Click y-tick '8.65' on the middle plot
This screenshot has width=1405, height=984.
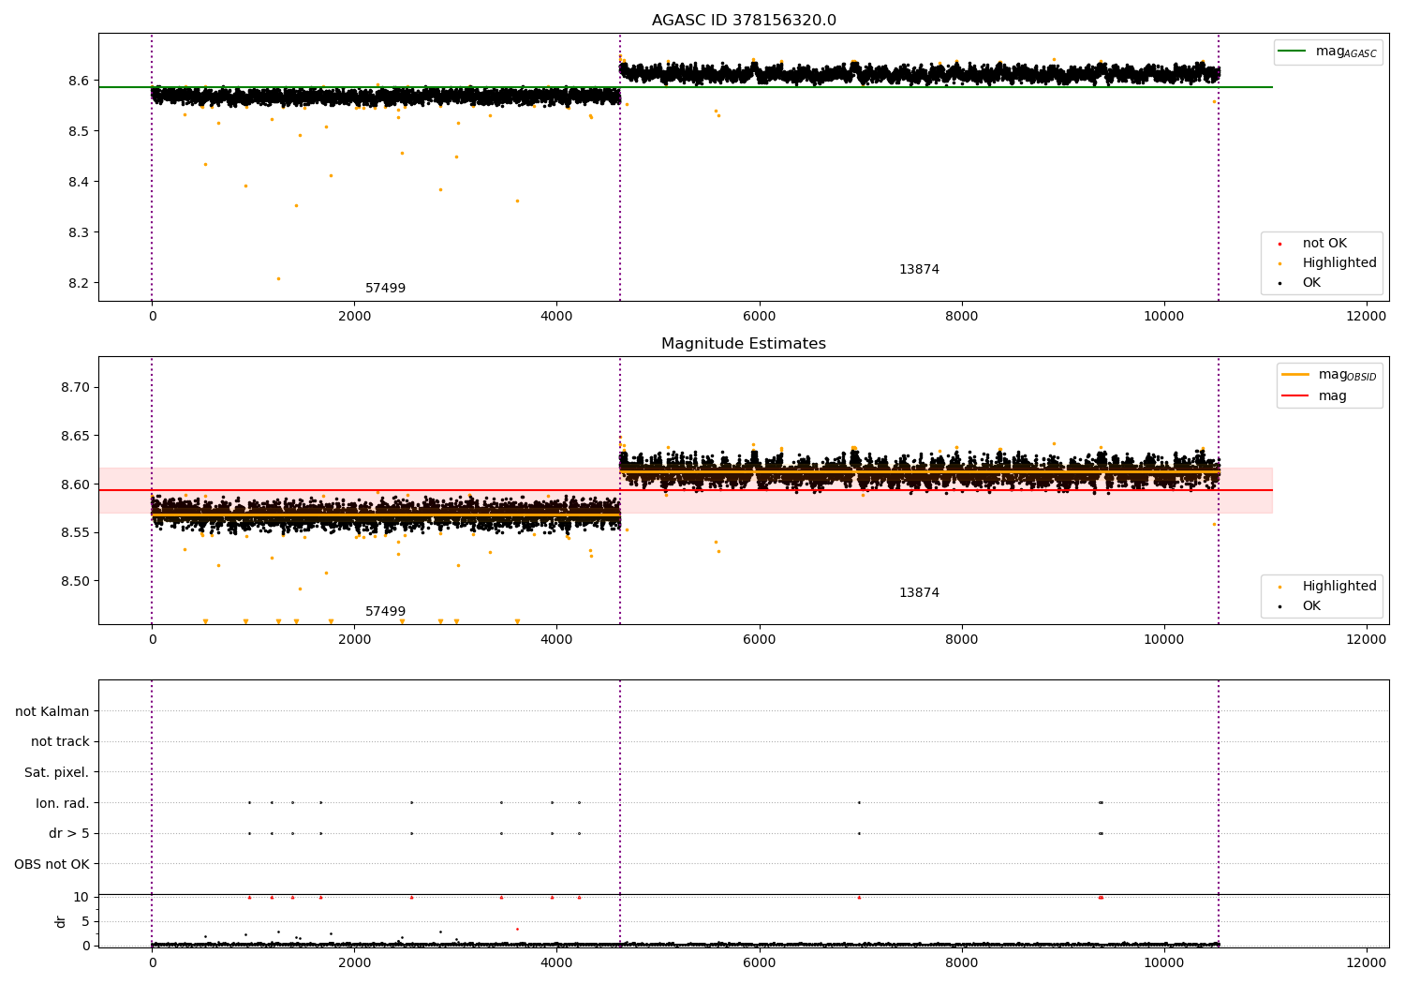click(x=75, y=436)
